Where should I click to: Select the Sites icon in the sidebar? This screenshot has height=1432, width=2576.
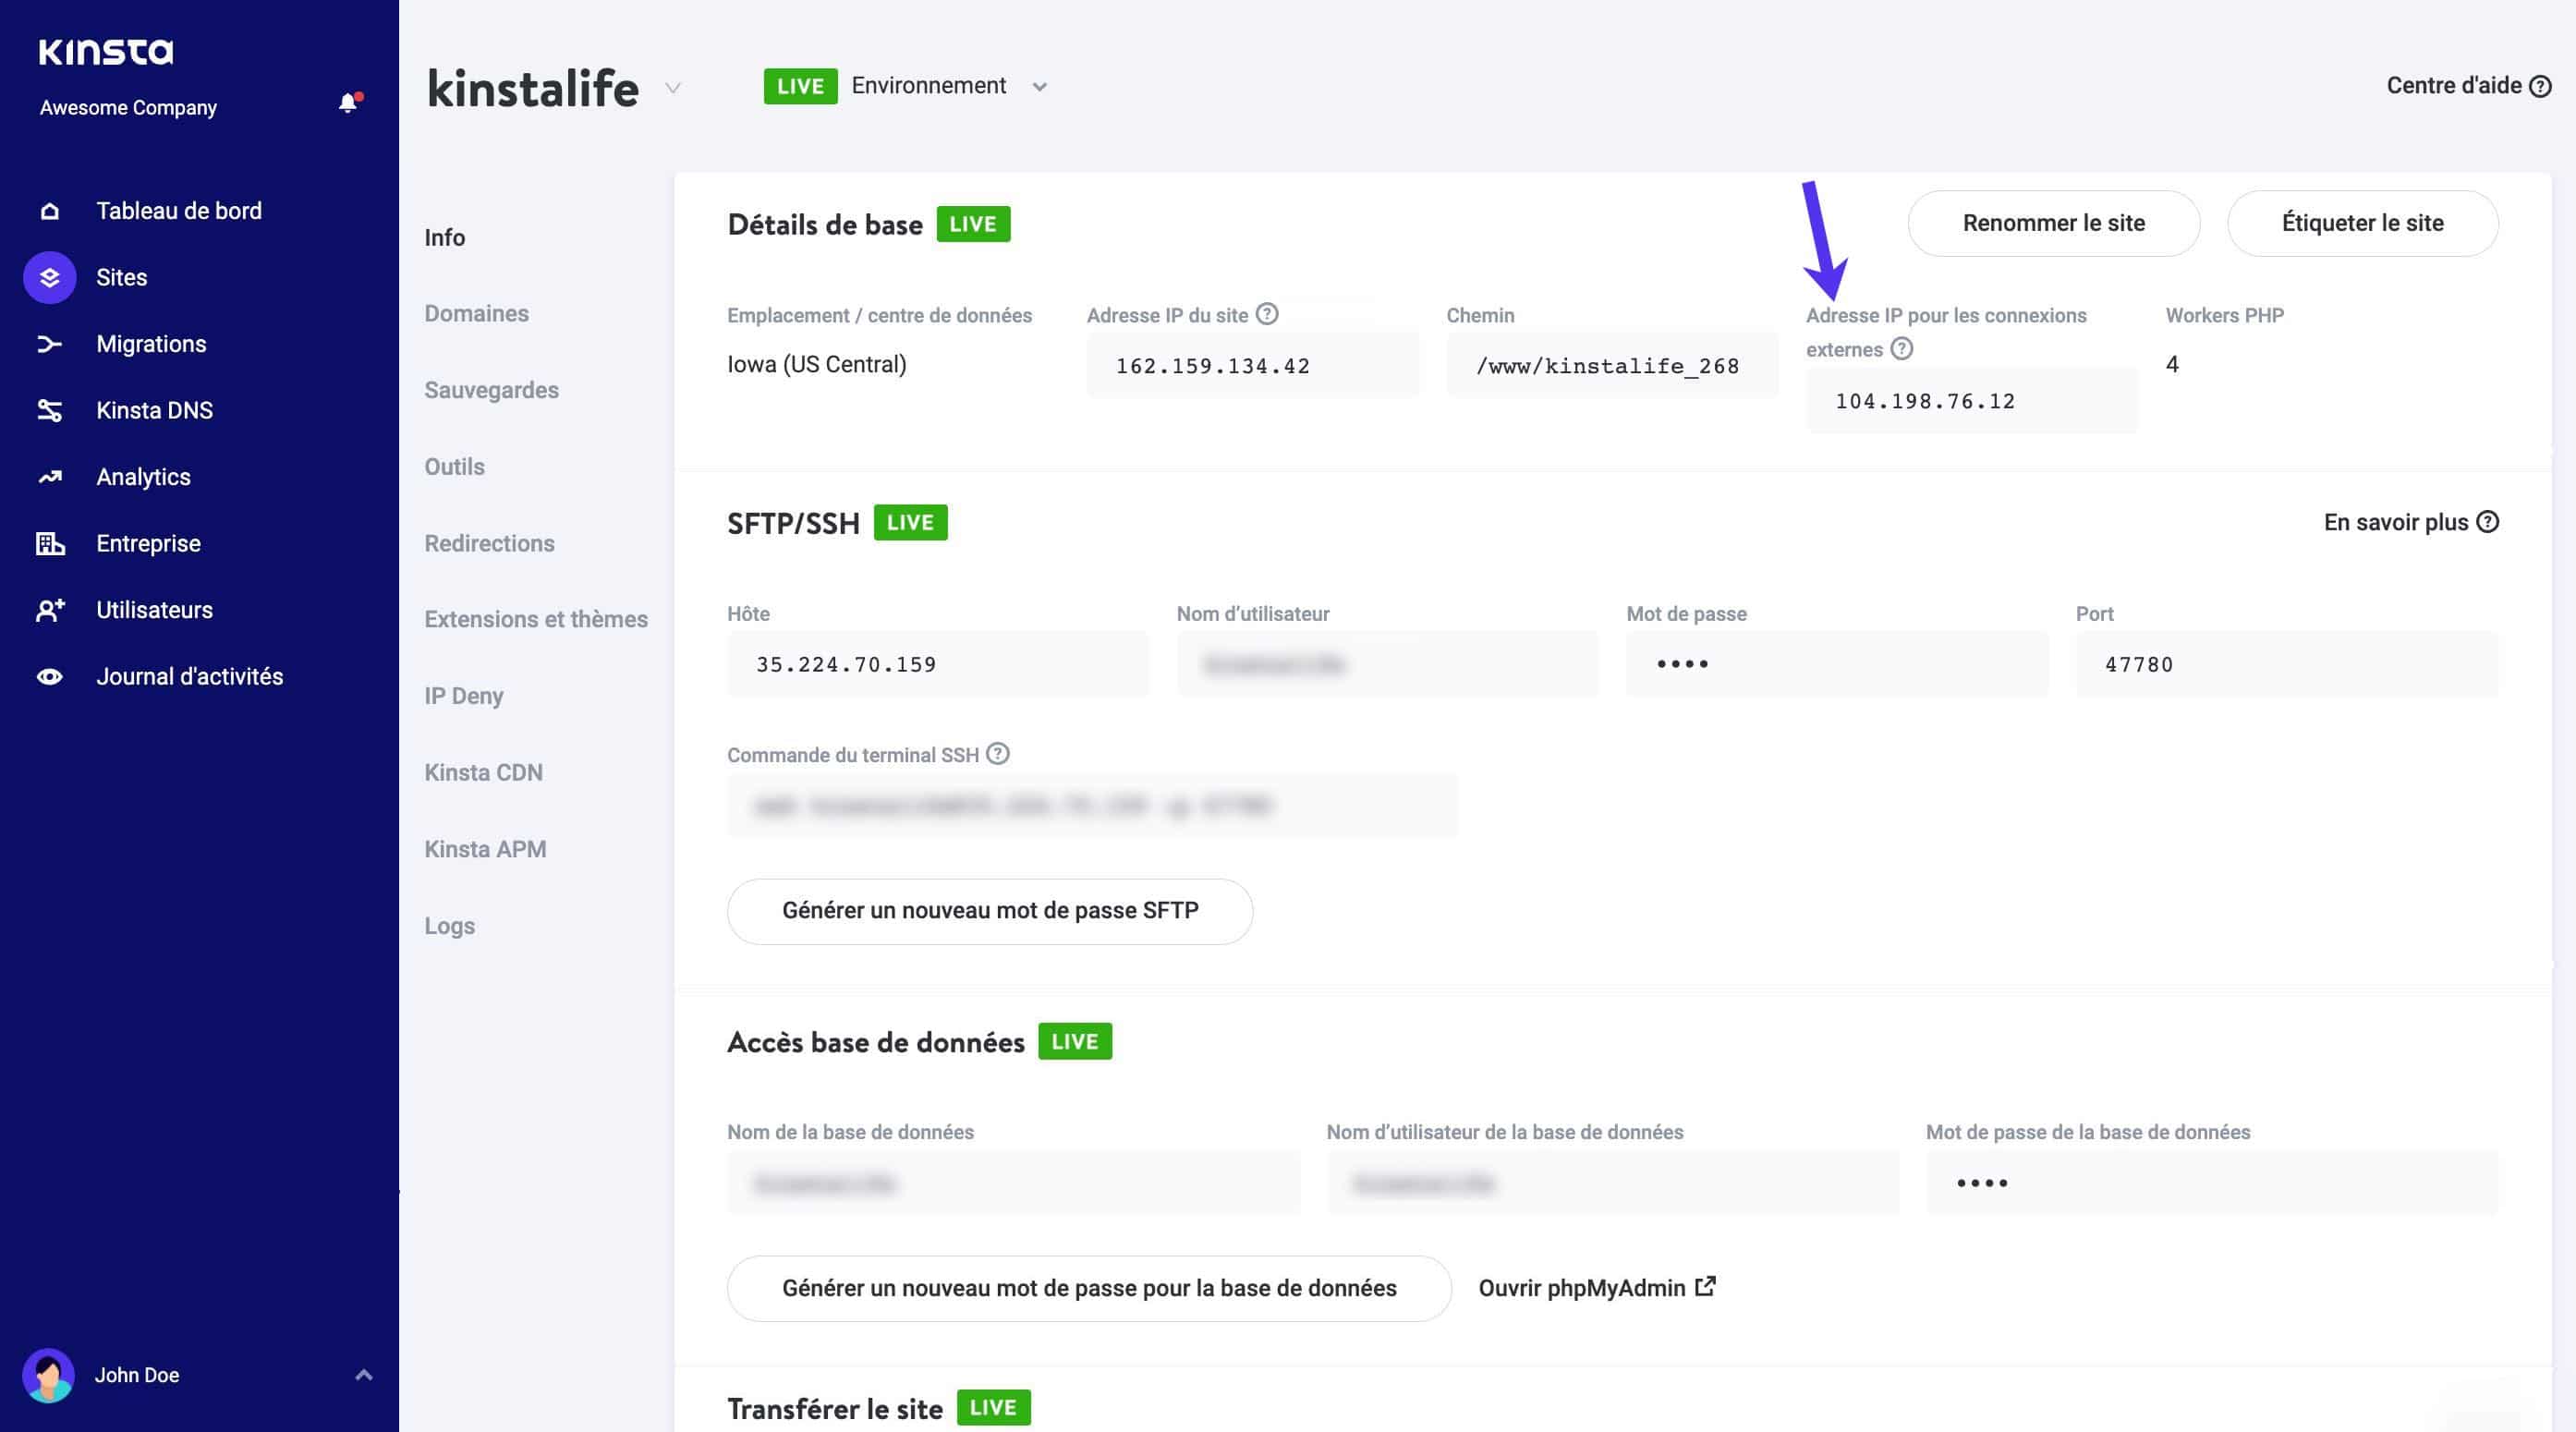tap(49, 277)
